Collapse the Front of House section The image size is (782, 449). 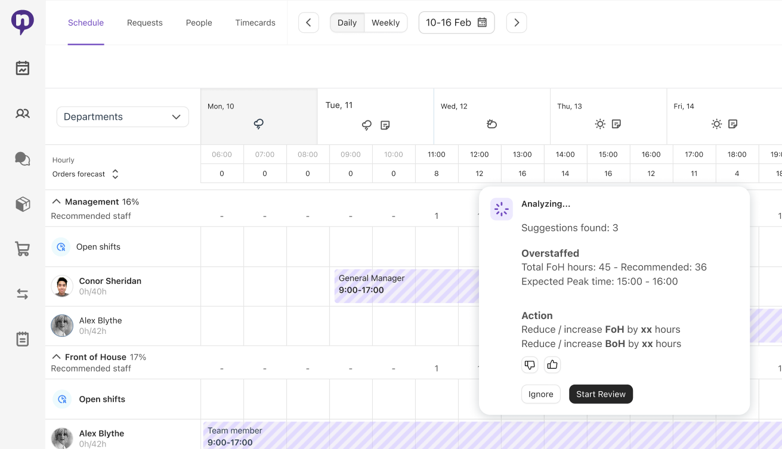pos(57,357)
